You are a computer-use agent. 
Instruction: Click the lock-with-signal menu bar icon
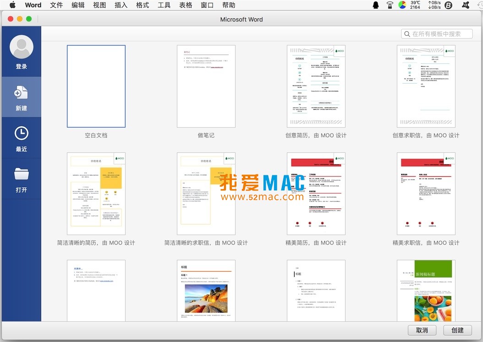(x=390, y=5)
